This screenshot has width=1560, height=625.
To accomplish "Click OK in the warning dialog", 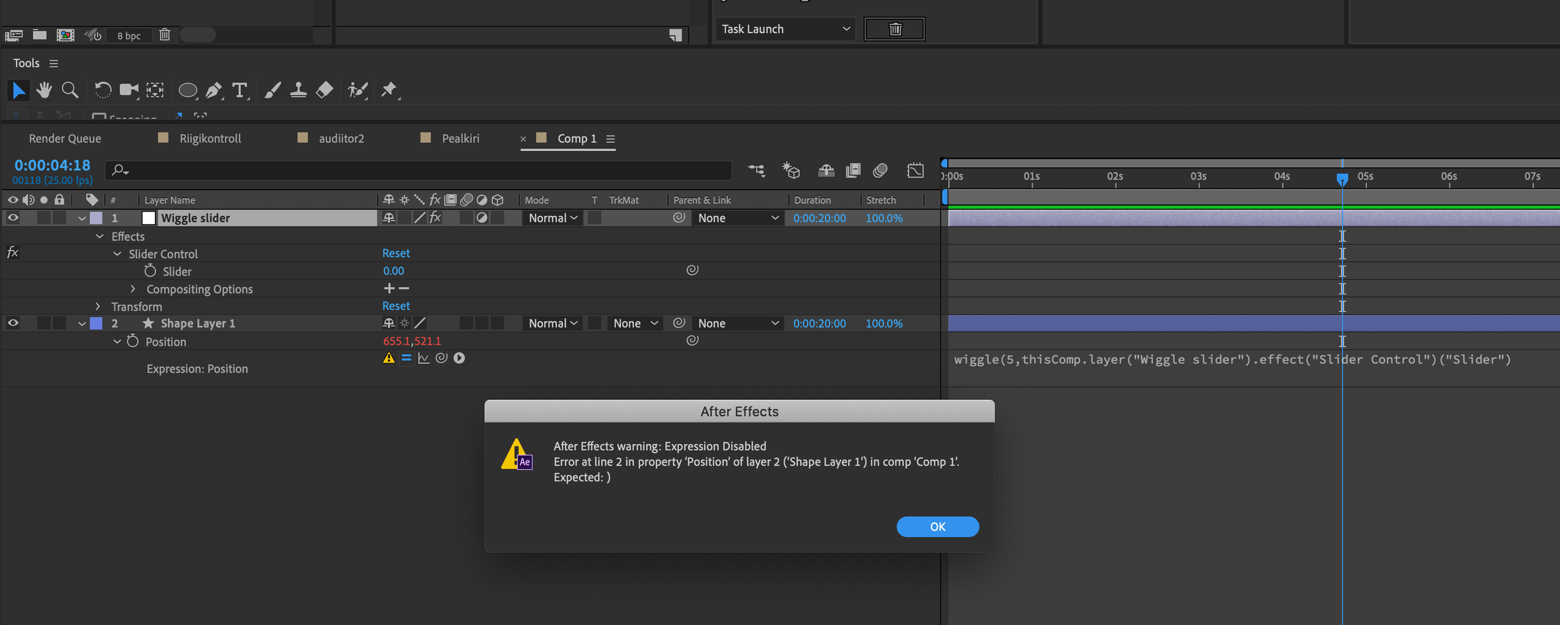I will pyautogui.click(x=938, y=526).
